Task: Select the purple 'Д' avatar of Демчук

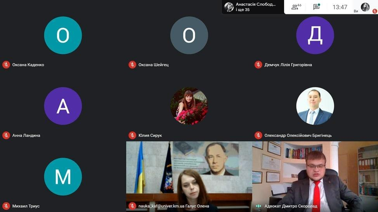Action: click(315, 35)
